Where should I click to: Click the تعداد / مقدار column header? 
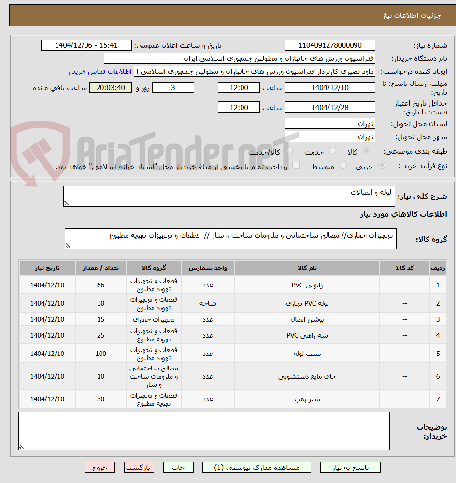(101, 268)
